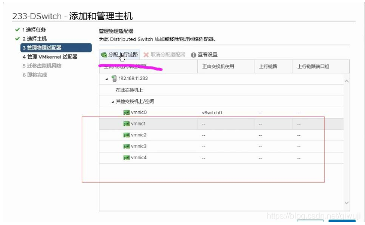Click the 取消分配适配器 button
This screenshot has width=365, height=225.
165,55
